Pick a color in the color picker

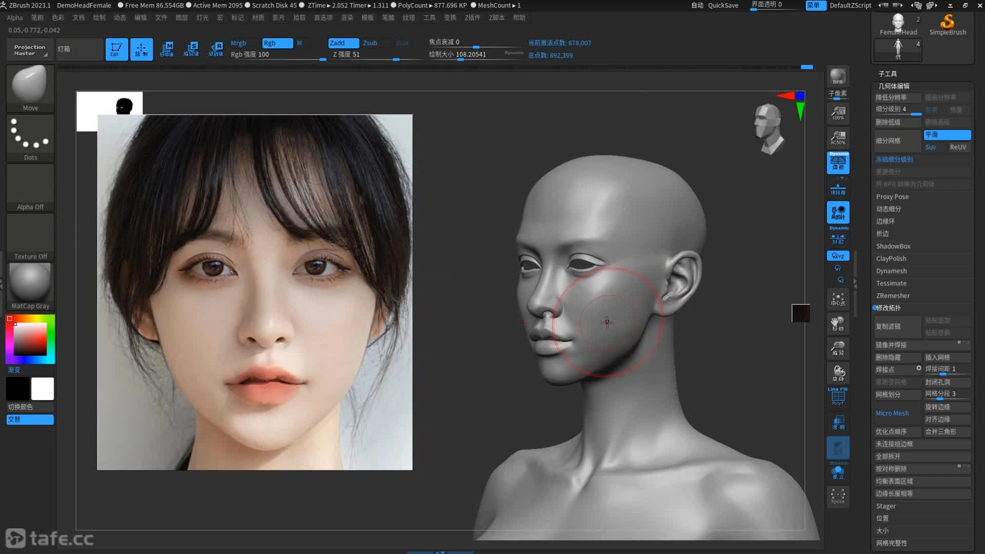pos(30,339)
